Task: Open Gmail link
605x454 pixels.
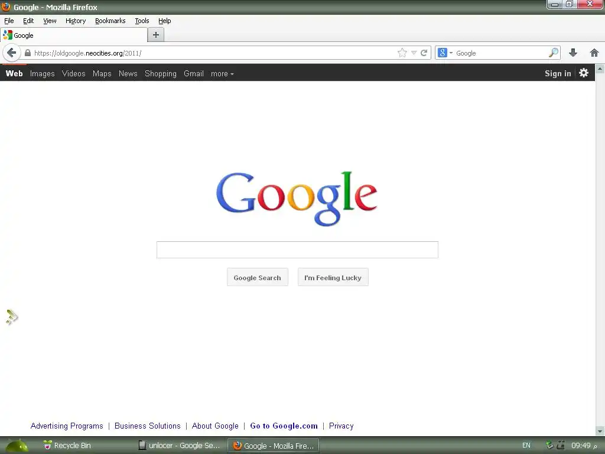Action: click(x=193, y=73)
